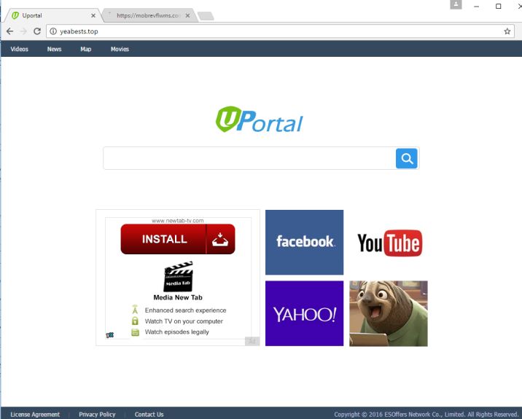Close the Uportal tab
Image resolution: width=522 pixels, height=419 pixels.
pyautogui.click(x=93, y=15)
